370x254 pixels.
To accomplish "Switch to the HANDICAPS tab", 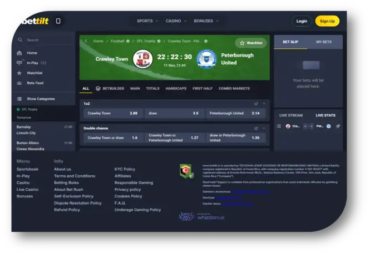I will click(x=176, y=89).
